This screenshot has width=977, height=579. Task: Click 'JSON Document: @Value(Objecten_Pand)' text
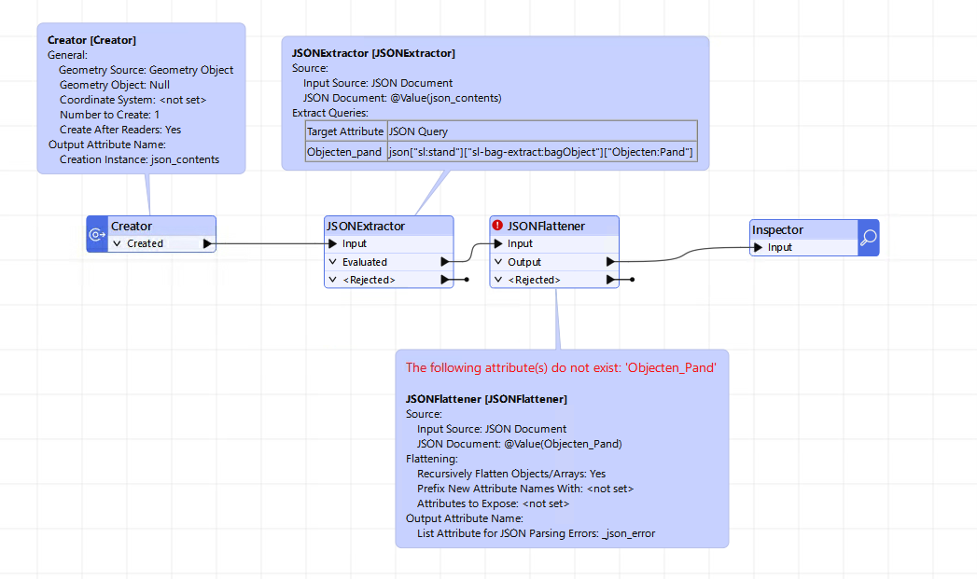519,444
